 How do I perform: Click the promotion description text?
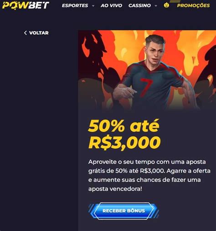(x=149, y=175)
